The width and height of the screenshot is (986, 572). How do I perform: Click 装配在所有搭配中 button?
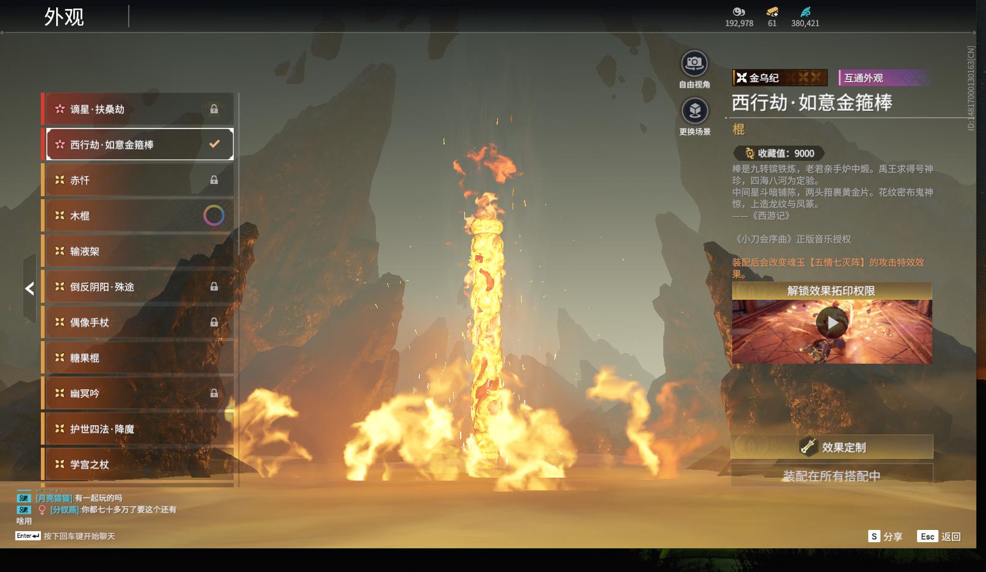(832, 476)
